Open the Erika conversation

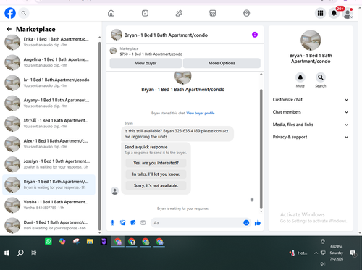49,42
